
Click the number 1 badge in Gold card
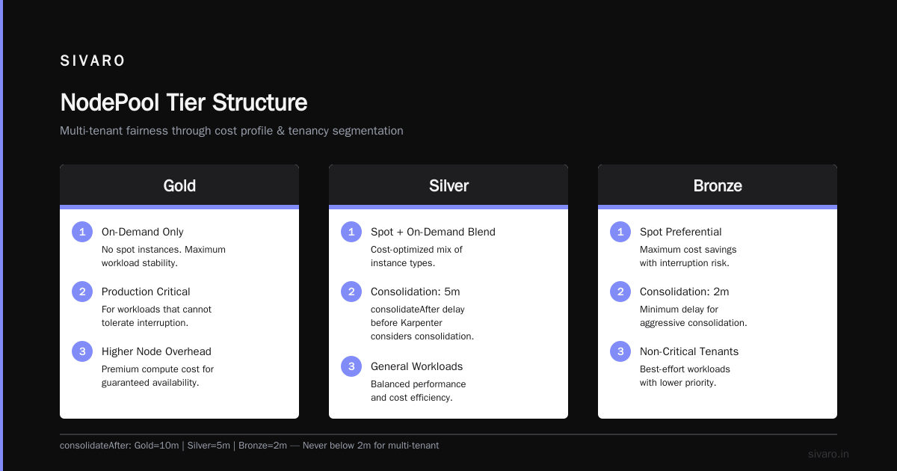pyautogui.click(x=82, y=232)
